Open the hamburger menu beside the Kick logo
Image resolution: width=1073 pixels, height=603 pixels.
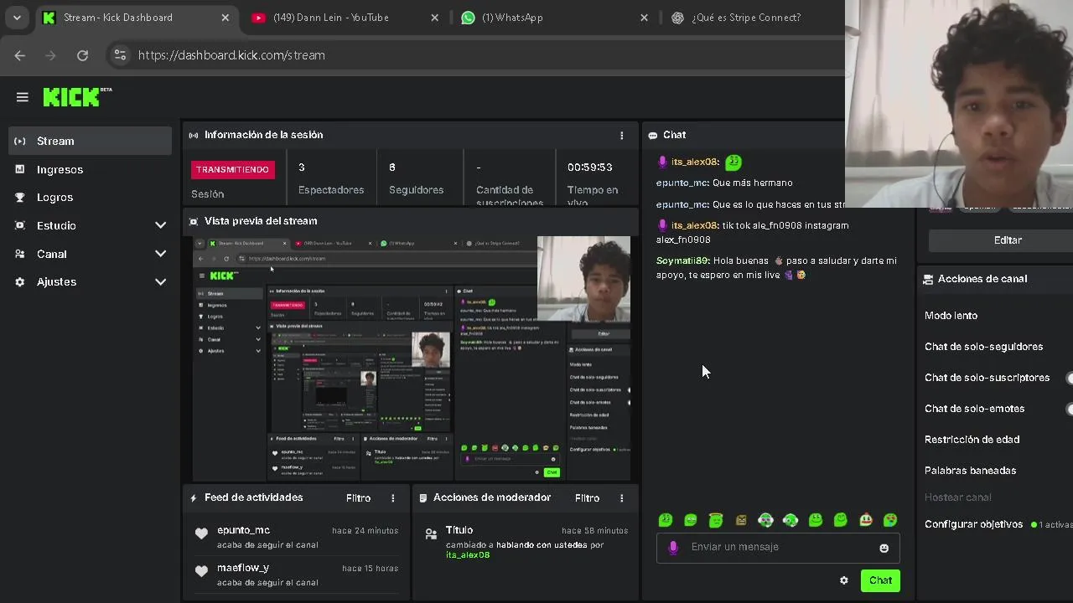pos(23,97)
